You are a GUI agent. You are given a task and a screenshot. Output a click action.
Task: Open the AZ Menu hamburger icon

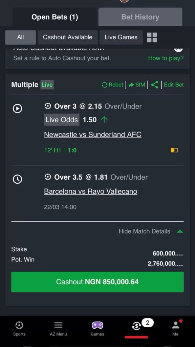tap(58, 325)
